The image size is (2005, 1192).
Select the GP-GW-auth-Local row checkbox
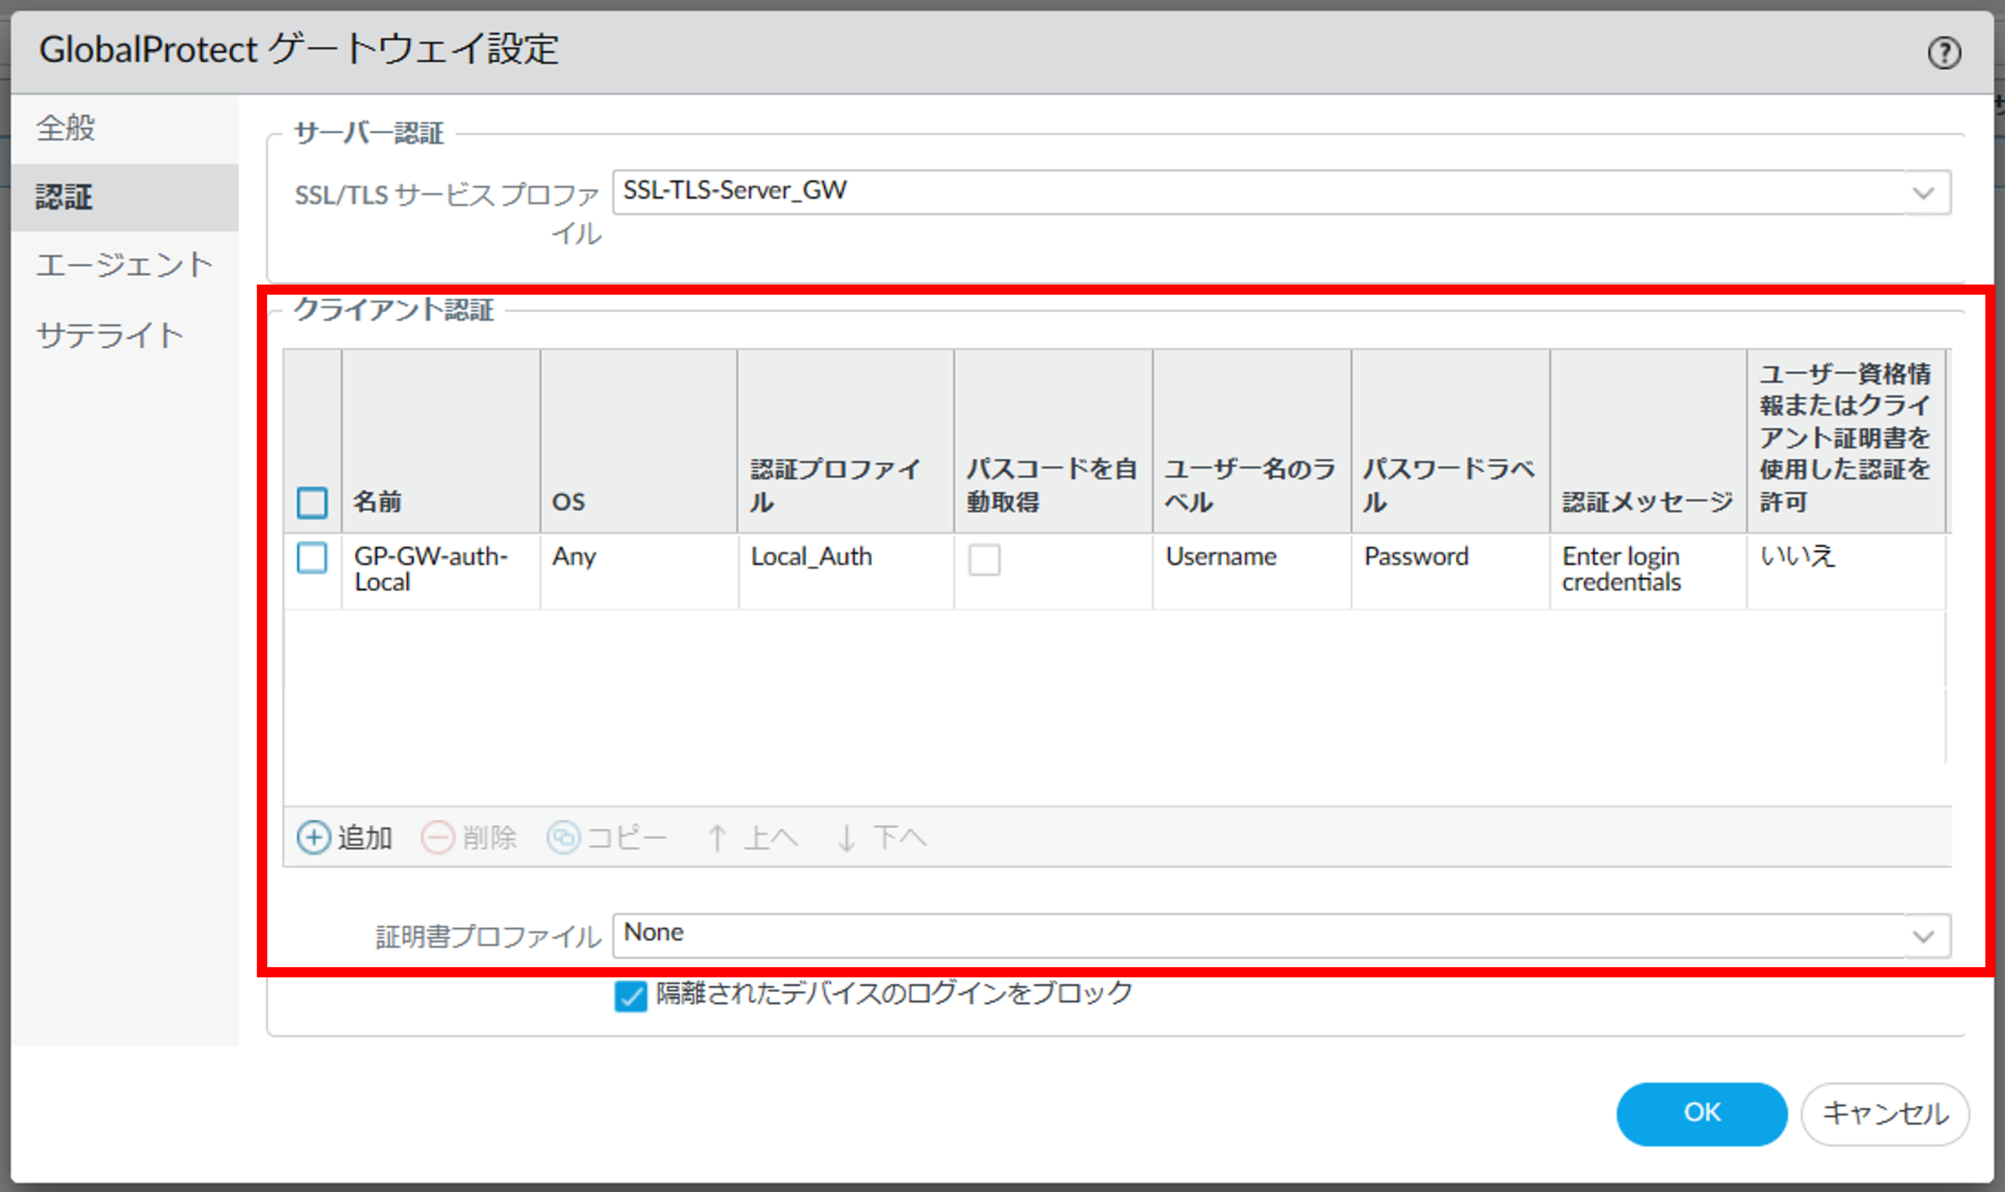(x=311, y=557)
